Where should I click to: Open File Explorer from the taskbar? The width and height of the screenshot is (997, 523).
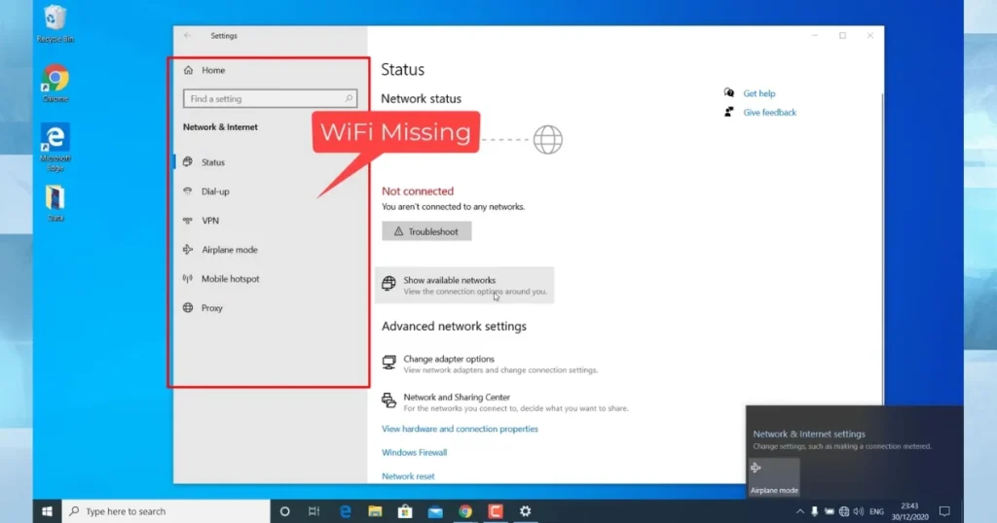tap(375, 511)
